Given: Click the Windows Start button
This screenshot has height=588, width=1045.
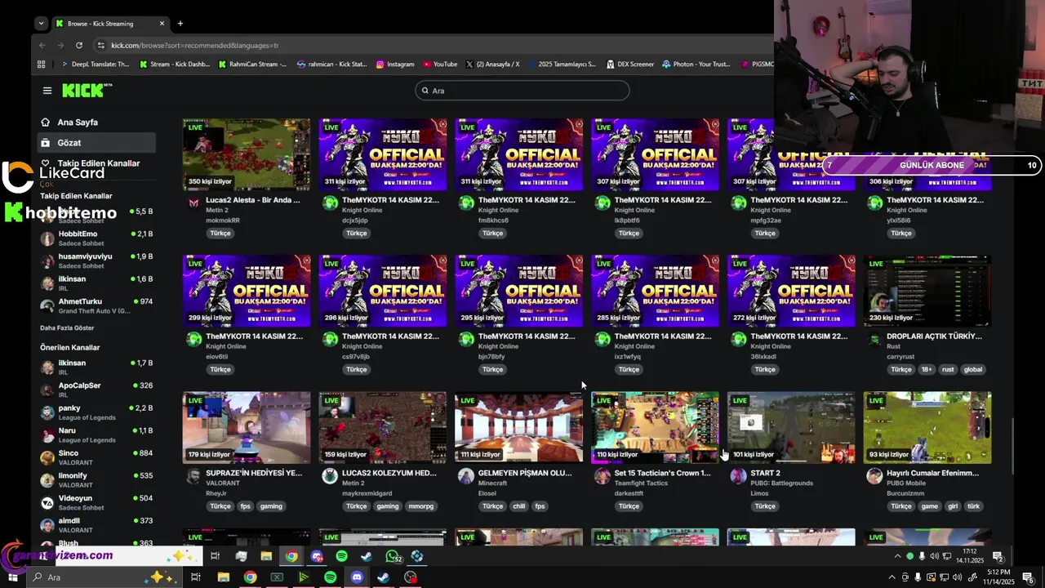Looking at the screenshot, I should tap(12, 577).
